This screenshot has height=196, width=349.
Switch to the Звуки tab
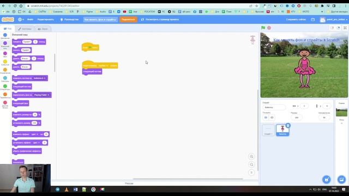[x=43, y=29]
